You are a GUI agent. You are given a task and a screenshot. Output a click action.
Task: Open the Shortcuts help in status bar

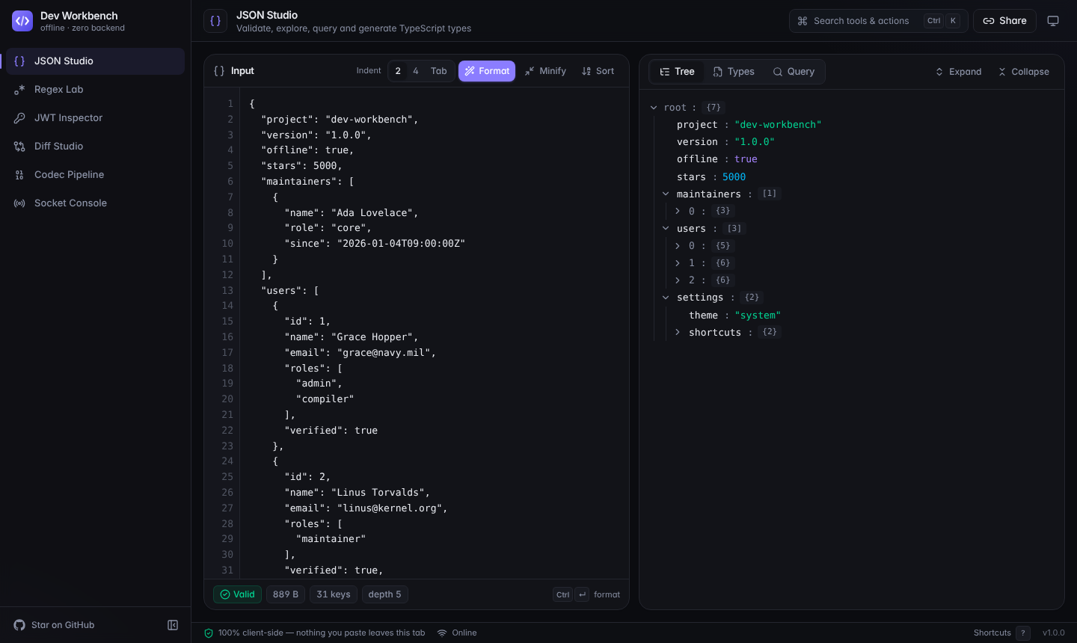[1001, 633]
